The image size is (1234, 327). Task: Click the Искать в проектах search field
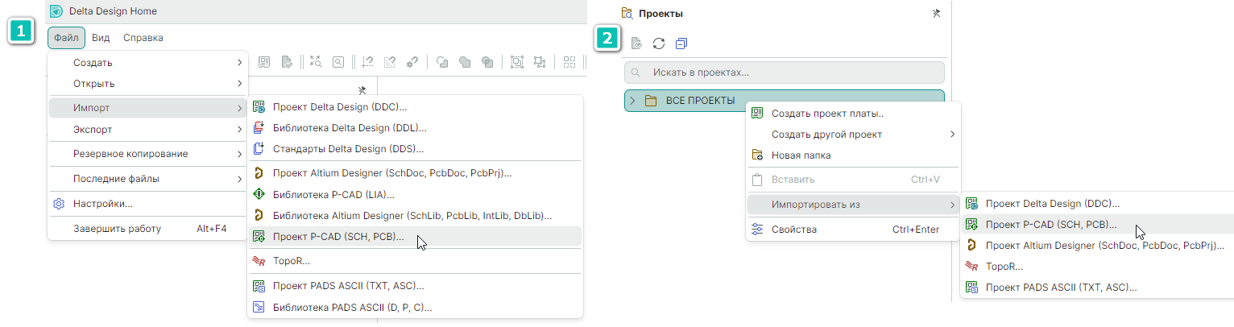784,72
